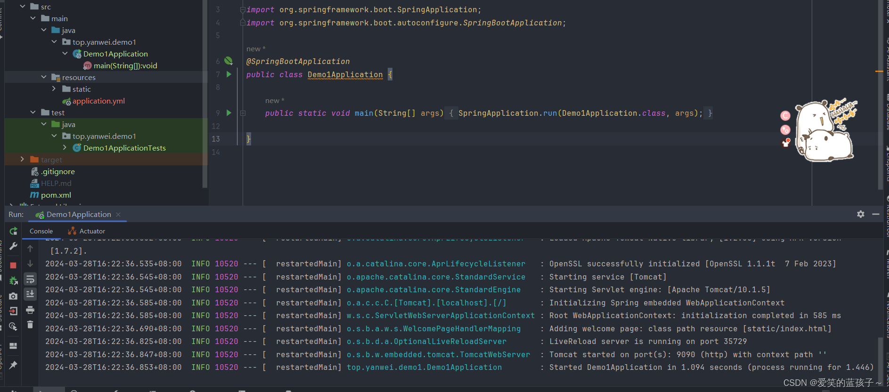The width and height of the screenshot is (889, 392).
Task: Select main(String[]):void in project tree
Action: point(120,65)
